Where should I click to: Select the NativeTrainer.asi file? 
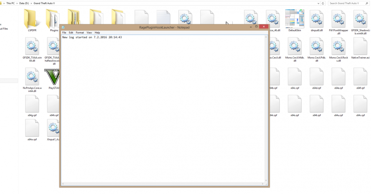coord(360,48)
